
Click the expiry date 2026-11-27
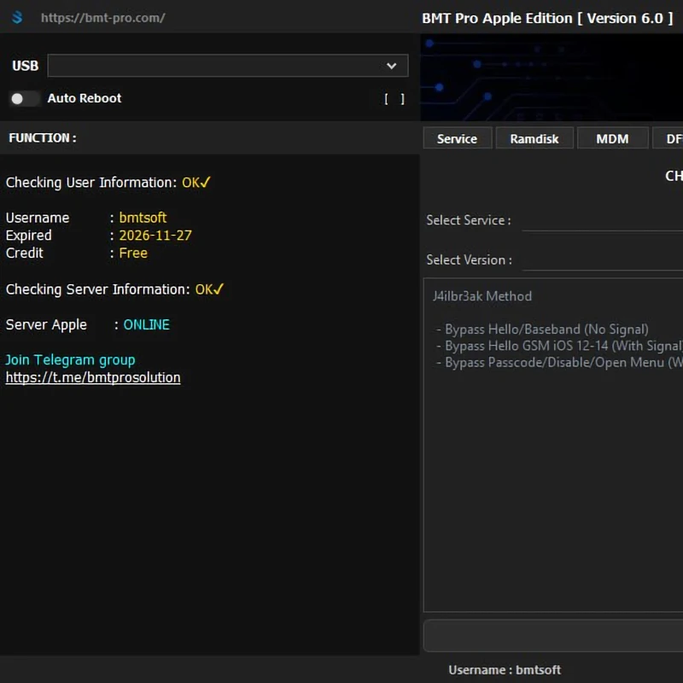click(x=155, y=236)
